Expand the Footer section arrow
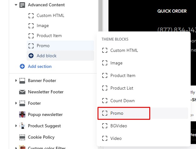The width and height of the screenshot is (196, 149). pos(16,103)
